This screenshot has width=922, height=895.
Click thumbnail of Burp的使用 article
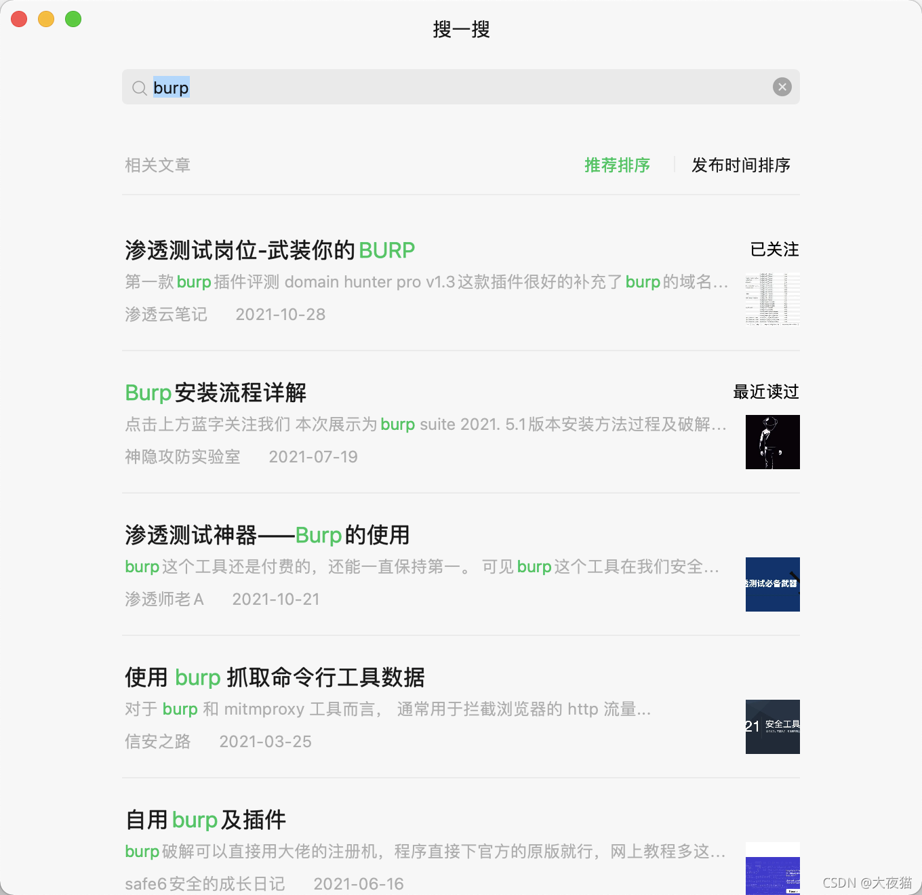[773, 584]
